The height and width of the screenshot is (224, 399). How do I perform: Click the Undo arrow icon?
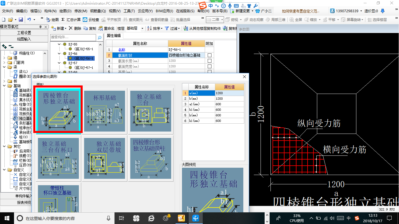(29, 20)
